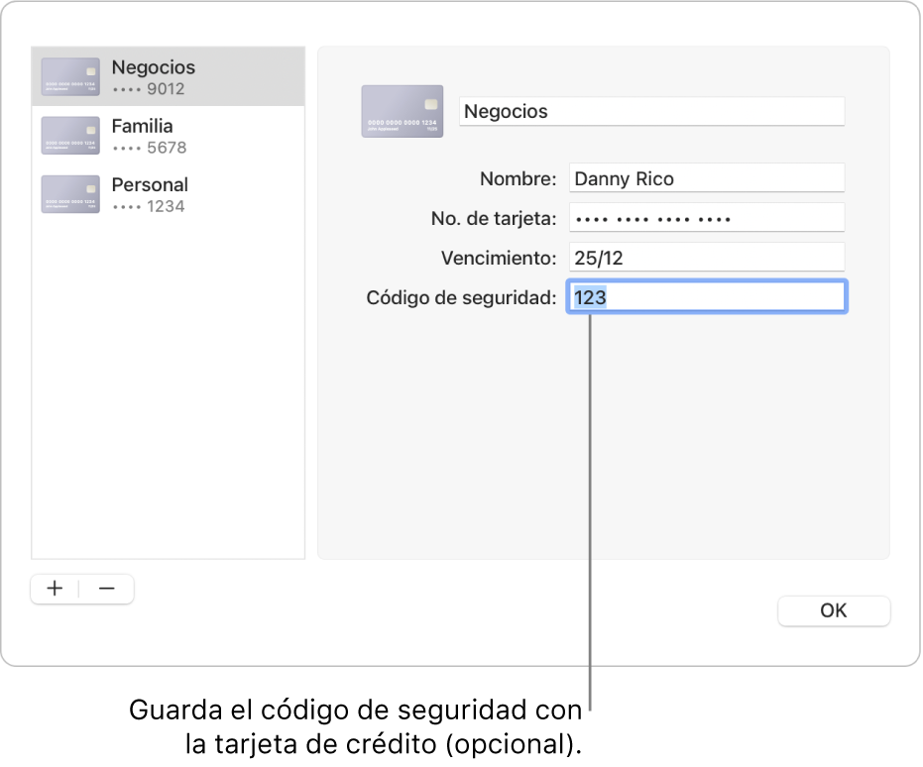Click the masked number ending in 9012
923x767 pixels.
tap(149, 89)
